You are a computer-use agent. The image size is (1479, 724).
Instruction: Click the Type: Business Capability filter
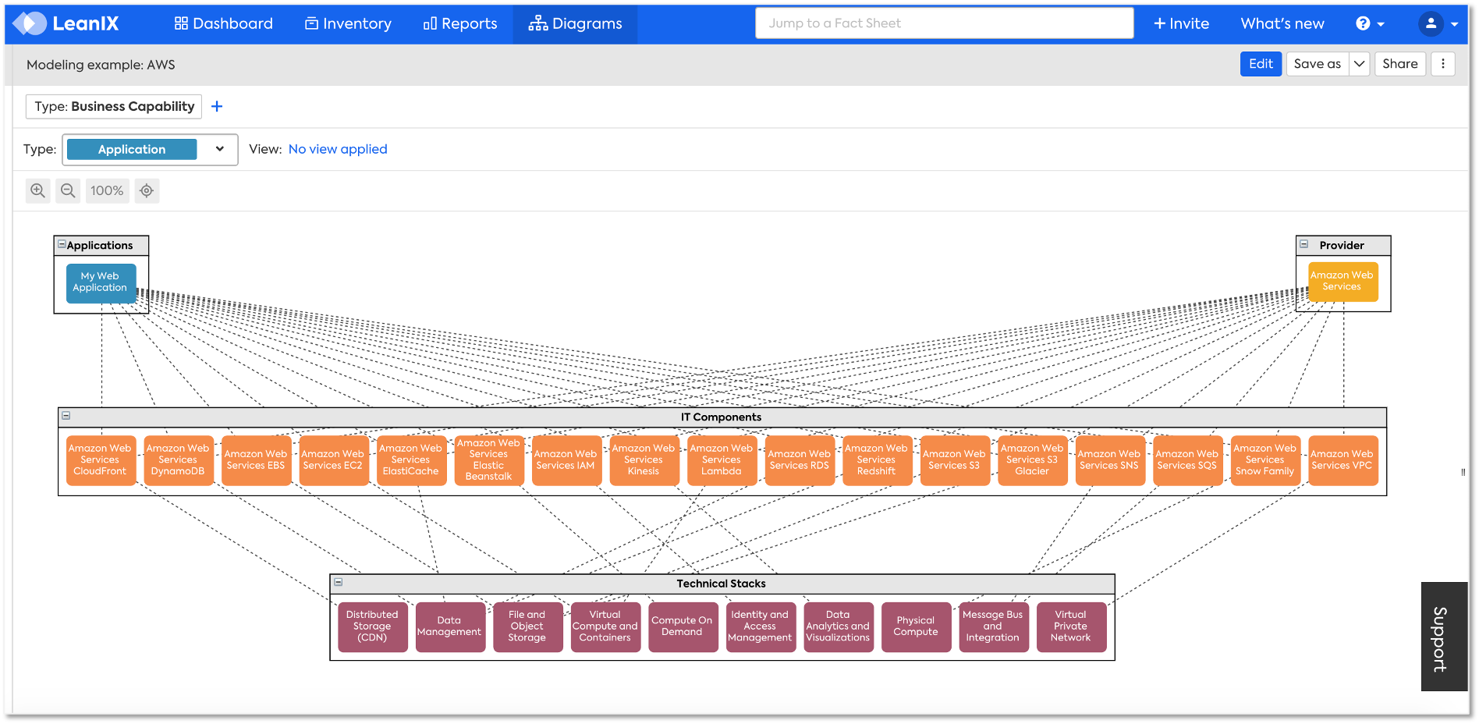pyautogui.click(x=114, y=106)
